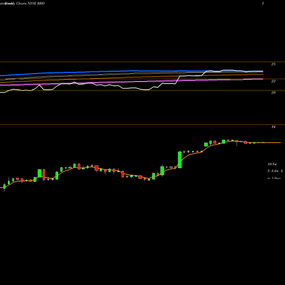Screen dimensions: 285x285
Task: Click the "in 5 Days" label
Action: 274,178
